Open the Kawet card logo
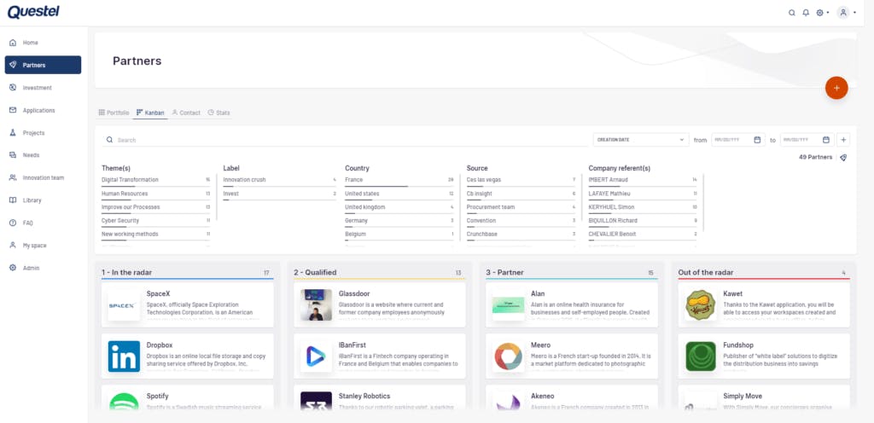Image resolution: width=874 pixels, height=423 pixels. [701, 305]
